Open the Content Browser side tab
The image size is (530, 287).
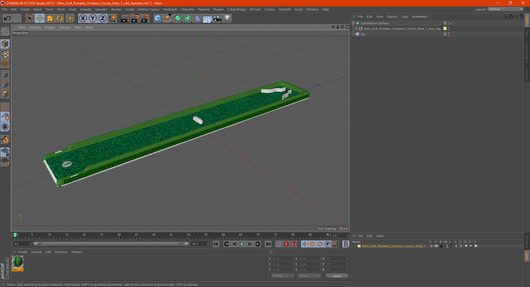coord(527,52)
